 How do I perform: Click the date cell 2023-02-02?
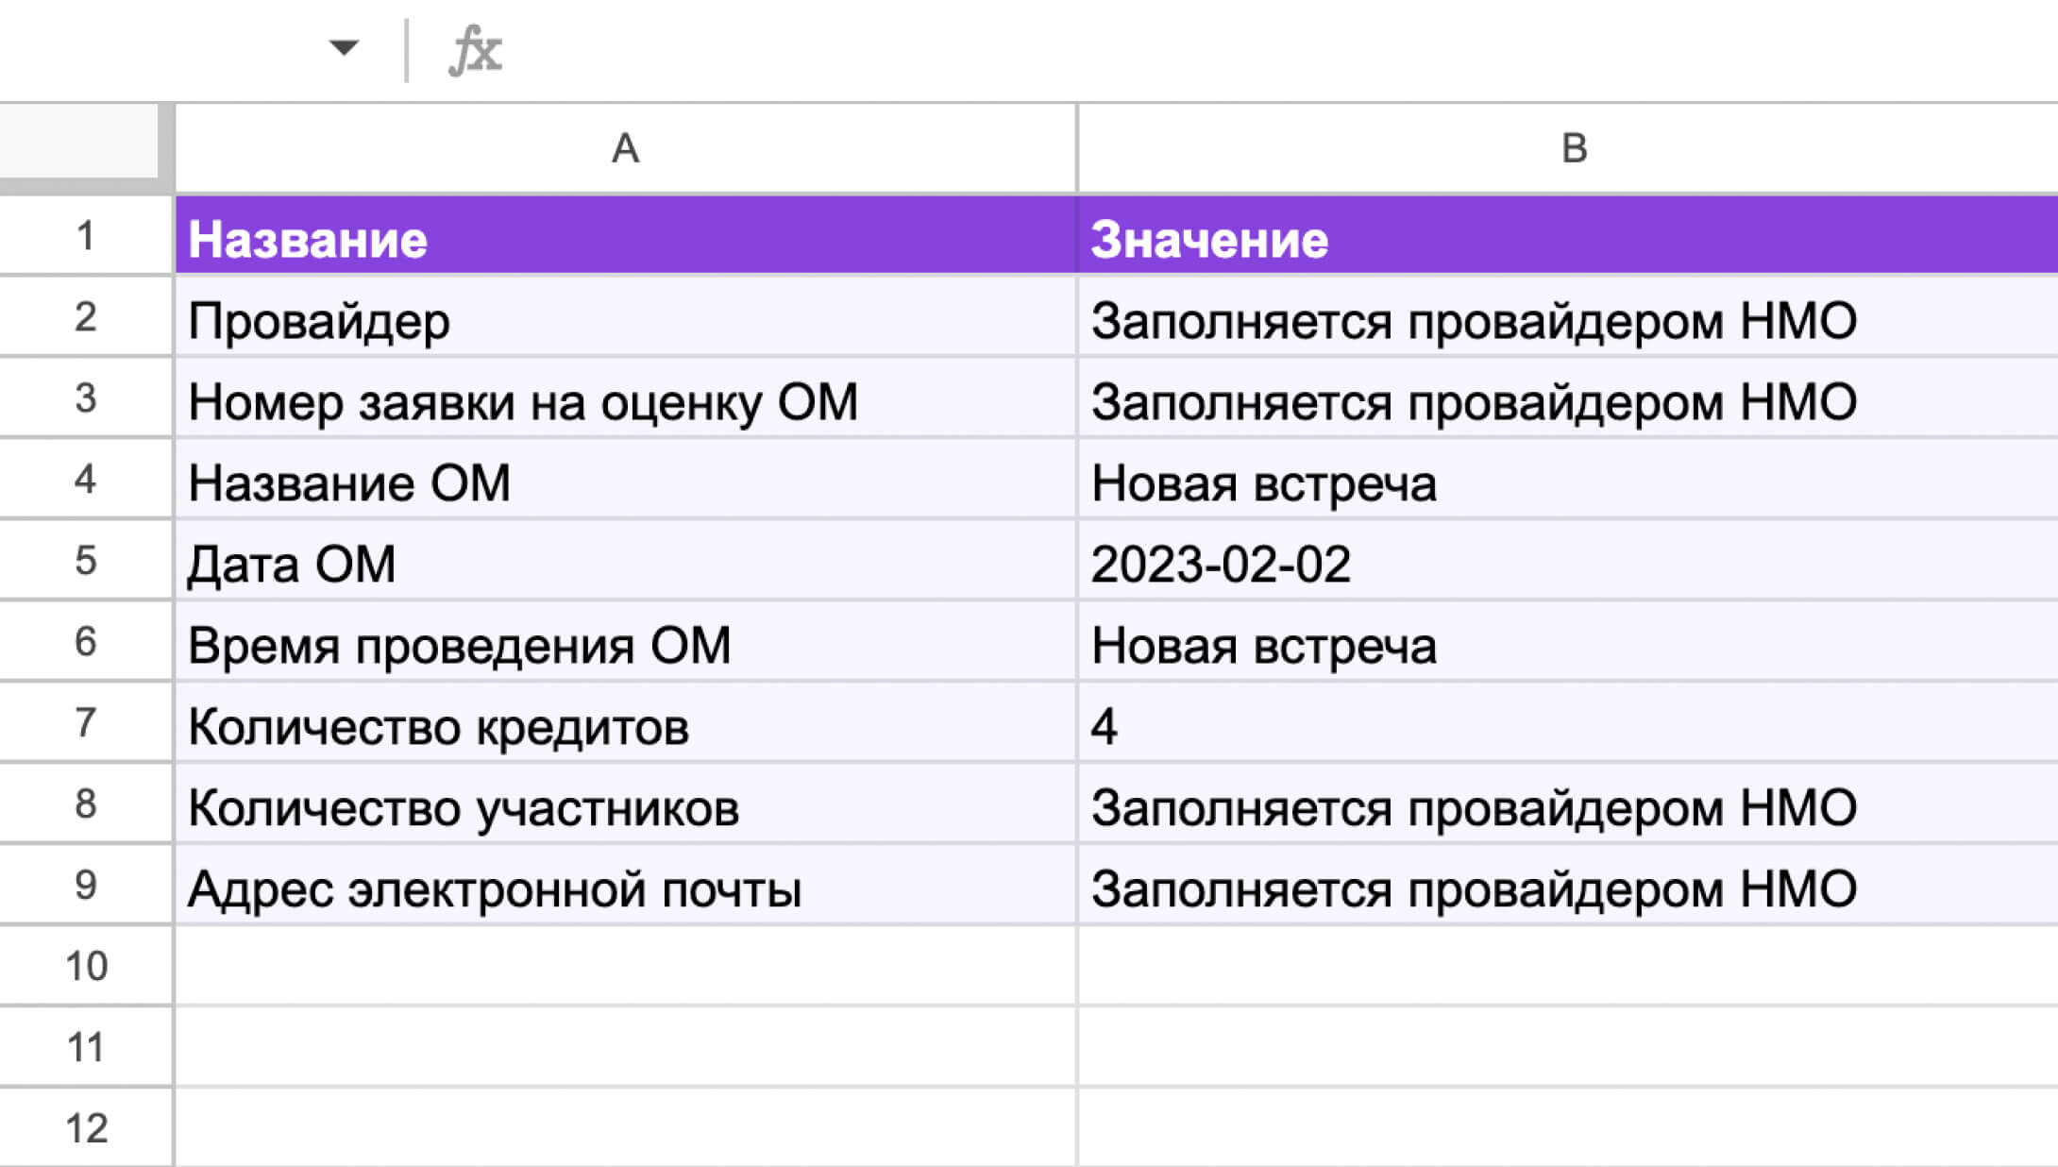tap(1567, 562)
